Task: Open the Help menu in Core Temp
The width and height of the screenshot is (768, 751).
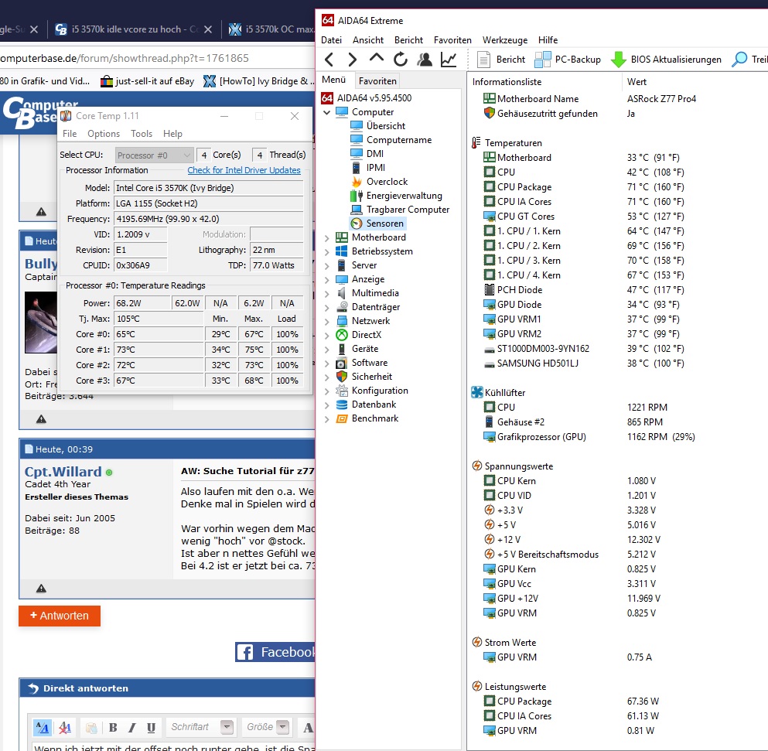Action: 172,134
